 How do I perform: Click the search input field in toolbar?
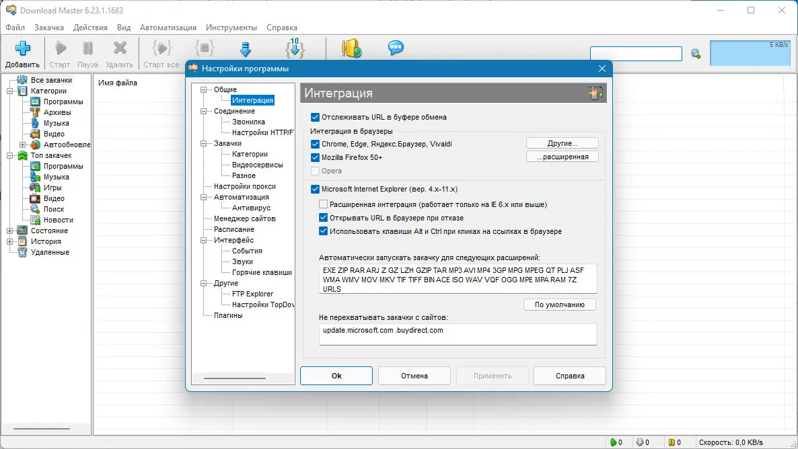click(636, 53)
